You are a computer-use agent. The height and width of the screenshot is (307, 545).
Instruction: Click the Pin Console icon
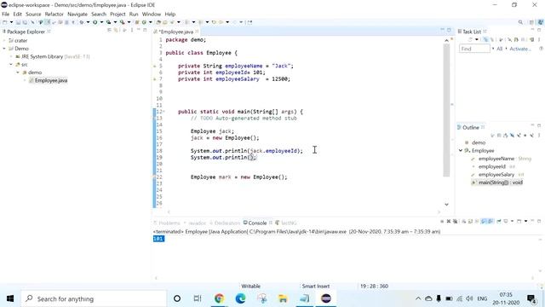499,221
